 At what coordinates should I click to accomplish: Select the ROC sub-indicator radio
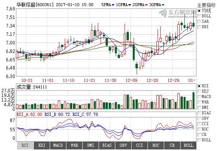199,129
